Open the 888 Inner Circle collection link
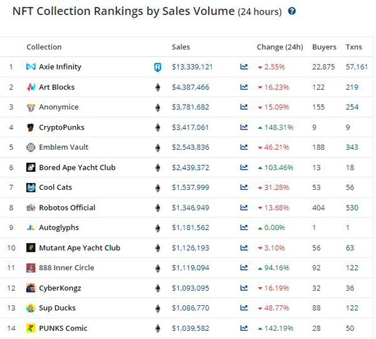 (66, 268)
